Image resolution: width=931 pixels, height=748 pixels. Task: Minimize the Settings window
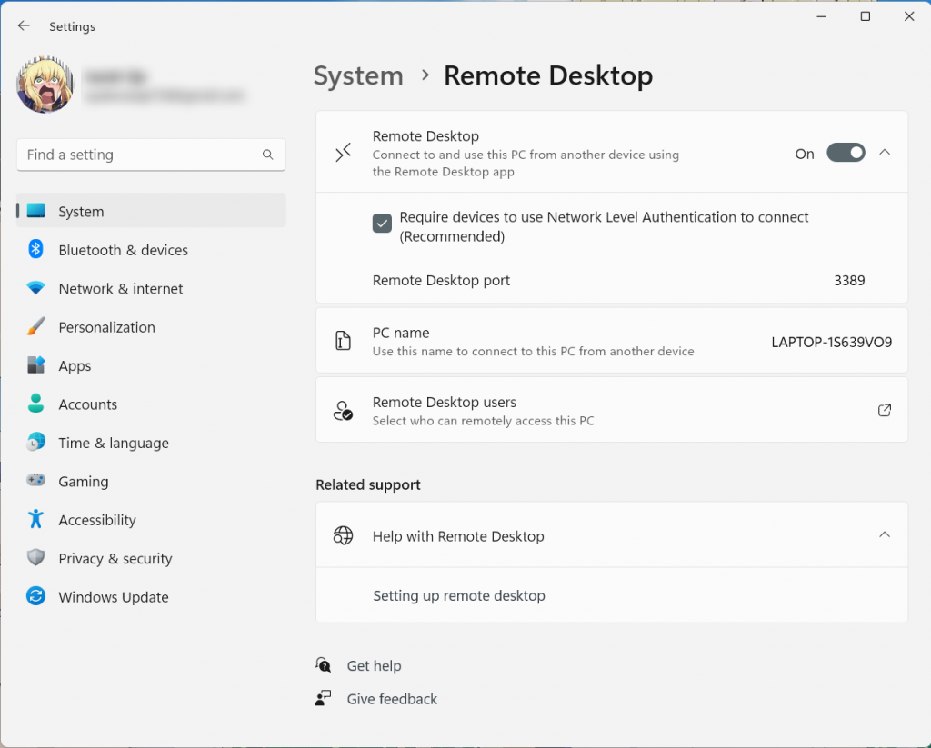pos(821,16)
